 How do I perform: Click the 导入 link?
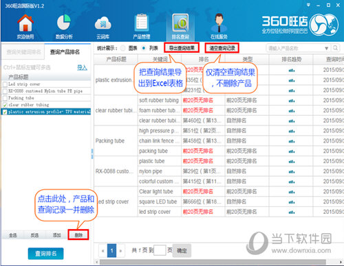(x=82, y=67)
